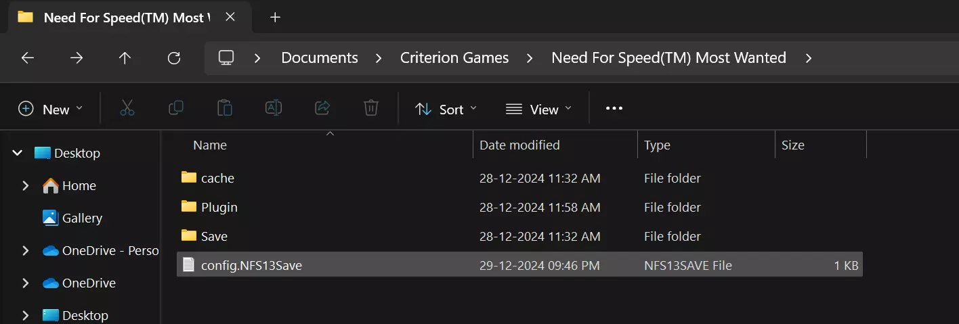Expand the Home tree node
The height and width of the screenshot is (324, 959).
point(26,185)
